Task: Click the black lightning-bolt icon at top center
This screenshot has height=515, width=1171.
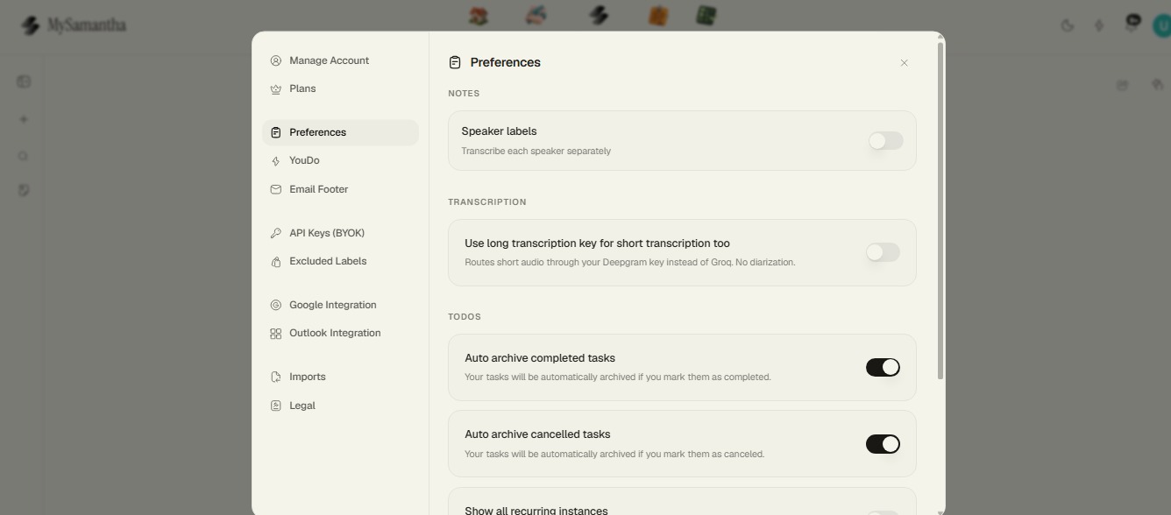Action: point(599,16)
